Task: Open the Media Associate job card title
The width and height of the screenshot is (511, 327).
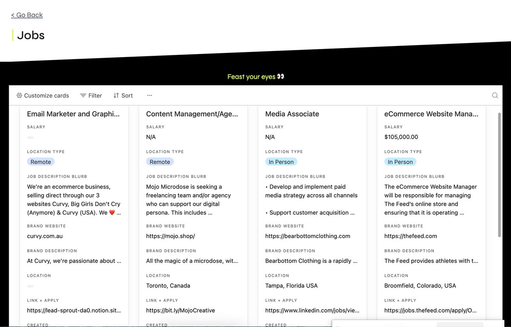Action: [292, 114]
